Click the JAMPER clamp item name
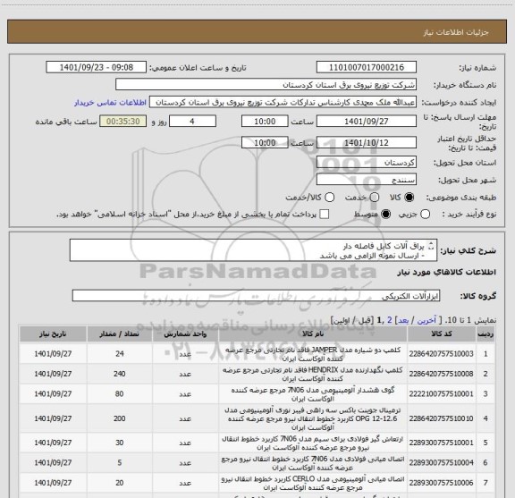The image size is (515, 498). [x=313, y=354]
